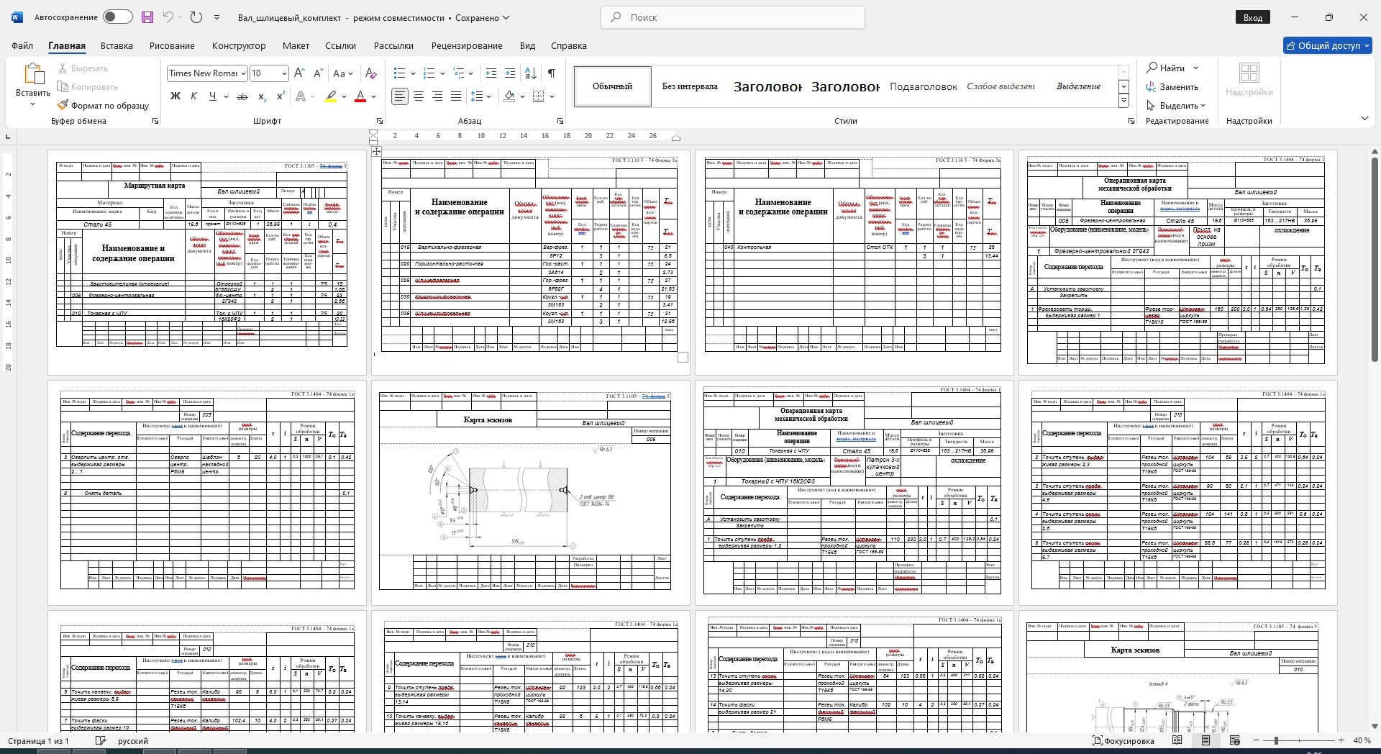Open the font name dropdown
This screenshot has width=1381, height=754.
243,73
